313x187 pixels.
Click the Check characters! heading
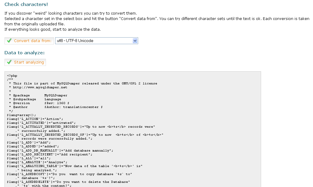(23, 5)
